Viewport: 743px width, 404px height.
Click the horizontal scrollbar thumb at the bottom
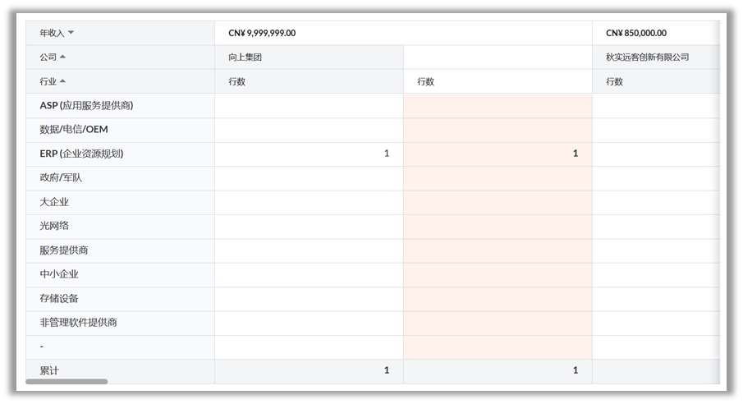[67, 382]
